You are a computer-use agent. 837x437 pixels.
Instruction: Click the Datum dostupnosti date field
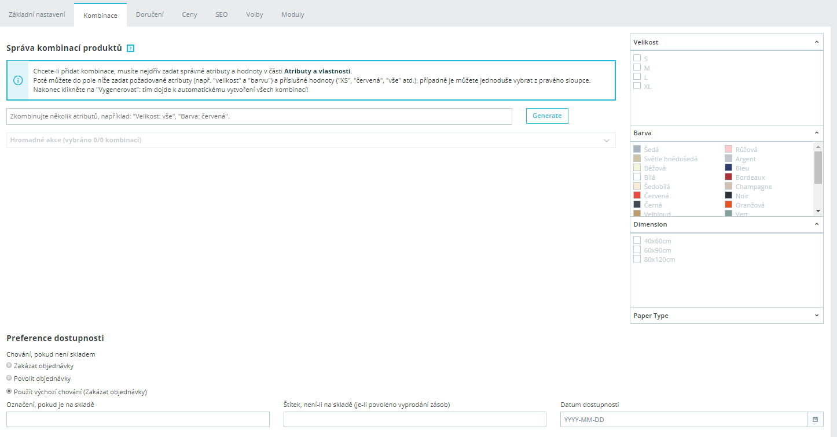tap(684, 420)
